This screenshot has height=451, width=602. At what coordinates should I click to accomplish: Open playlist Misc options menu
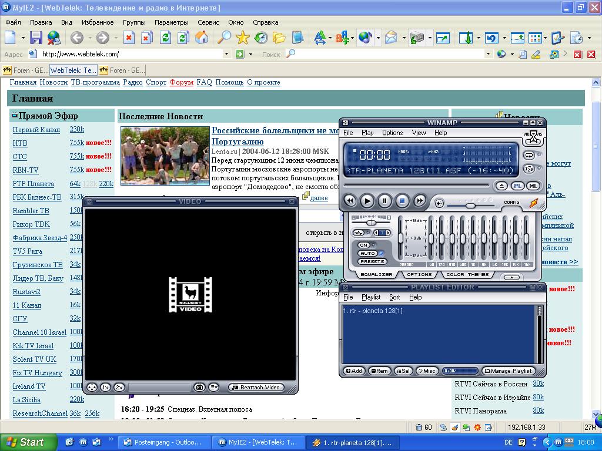coord(427,371)
